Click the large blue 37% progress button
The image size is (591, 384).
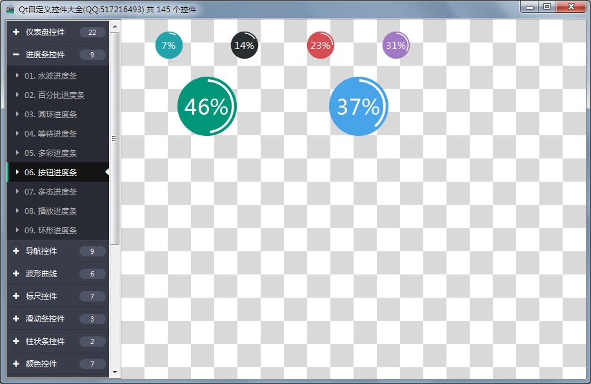(x=359, y=106)
